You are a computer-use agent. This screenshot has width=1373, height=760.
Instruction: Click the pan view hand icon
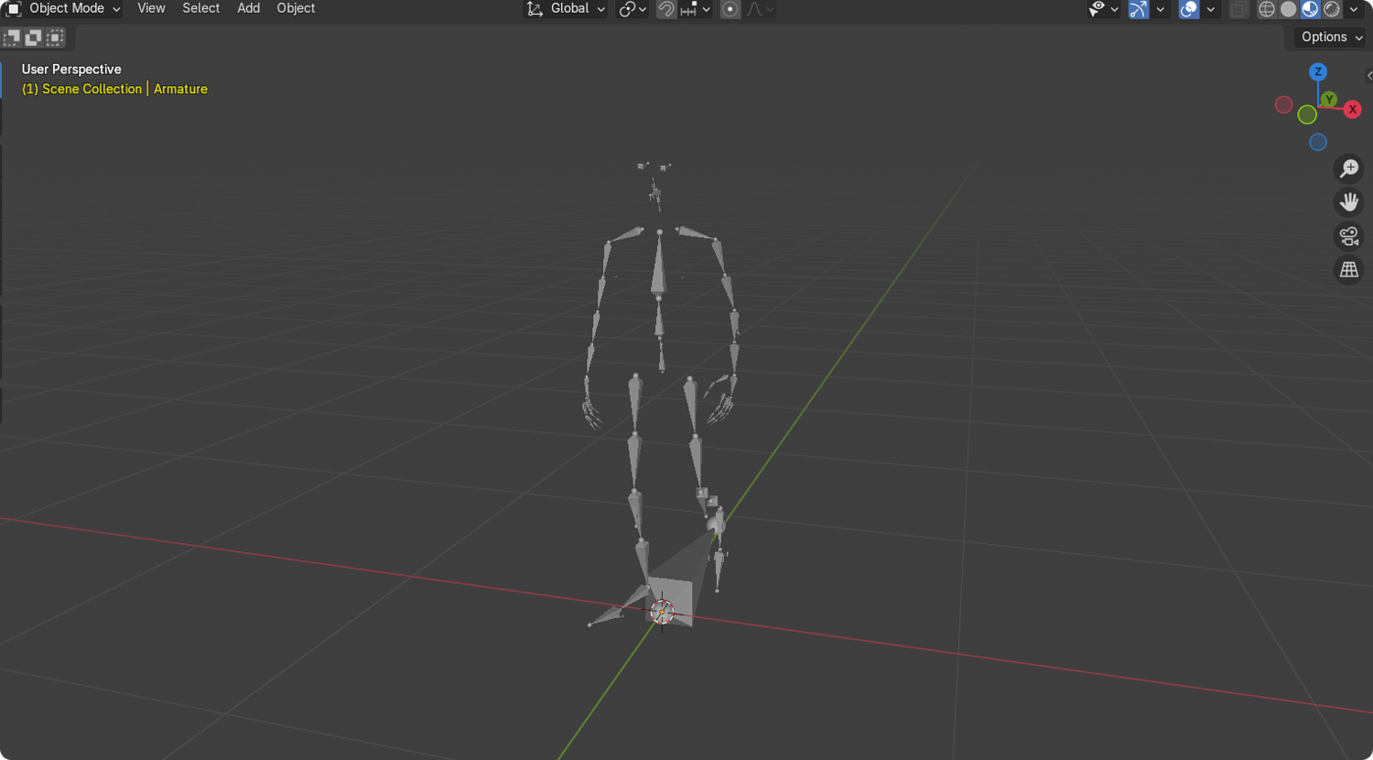coord(1349,202)
